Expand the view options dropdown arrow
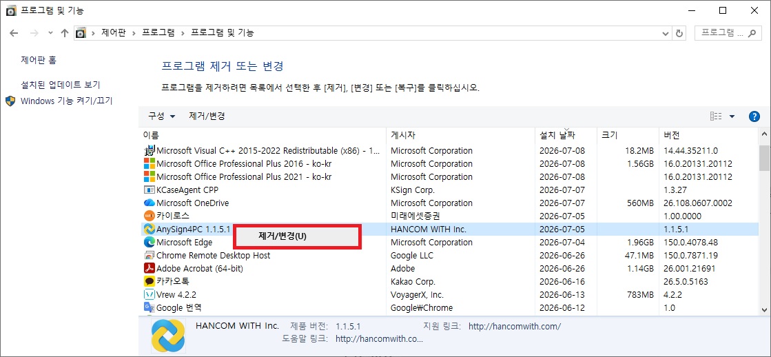The image size is (771, 357). (x=732, y=116)
